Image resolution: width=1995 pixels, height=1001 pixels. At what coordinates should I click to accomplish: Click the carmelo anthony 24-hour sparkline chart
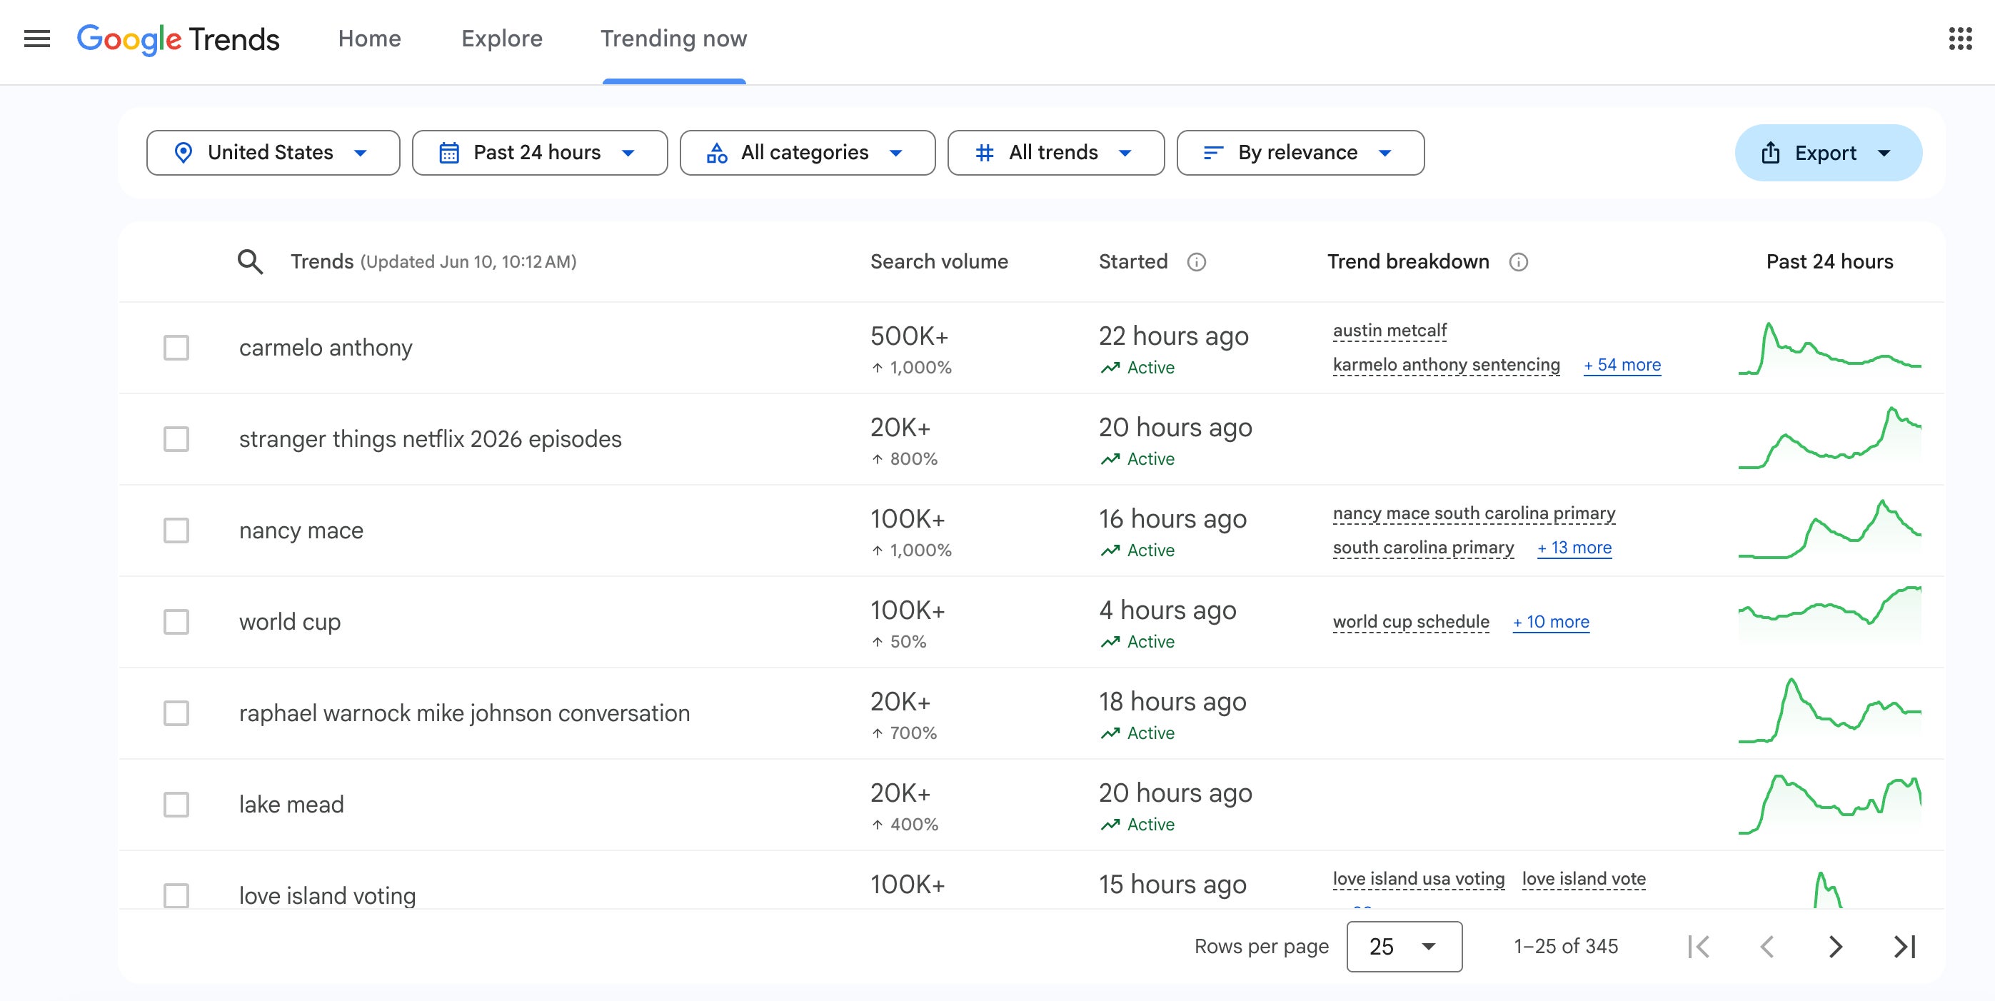coord(1829,348)
